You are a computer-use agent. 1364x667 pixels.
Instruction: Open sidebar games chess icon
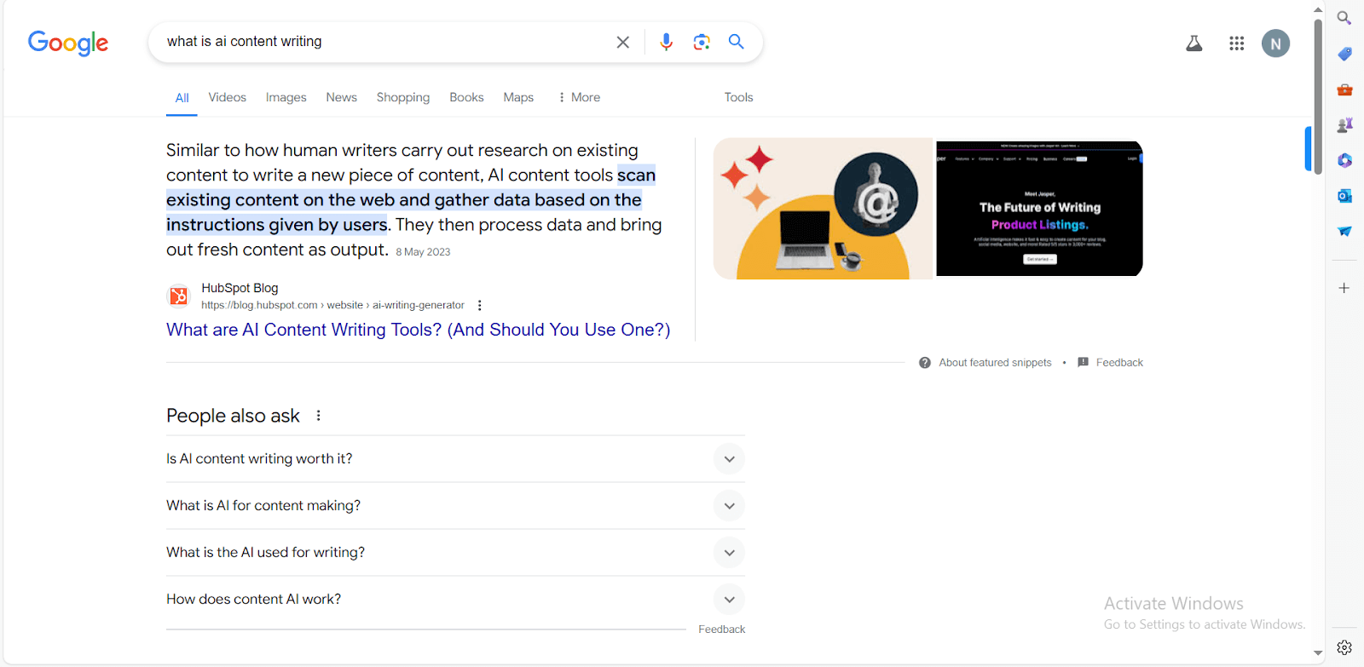click(x=1344, y=125)
